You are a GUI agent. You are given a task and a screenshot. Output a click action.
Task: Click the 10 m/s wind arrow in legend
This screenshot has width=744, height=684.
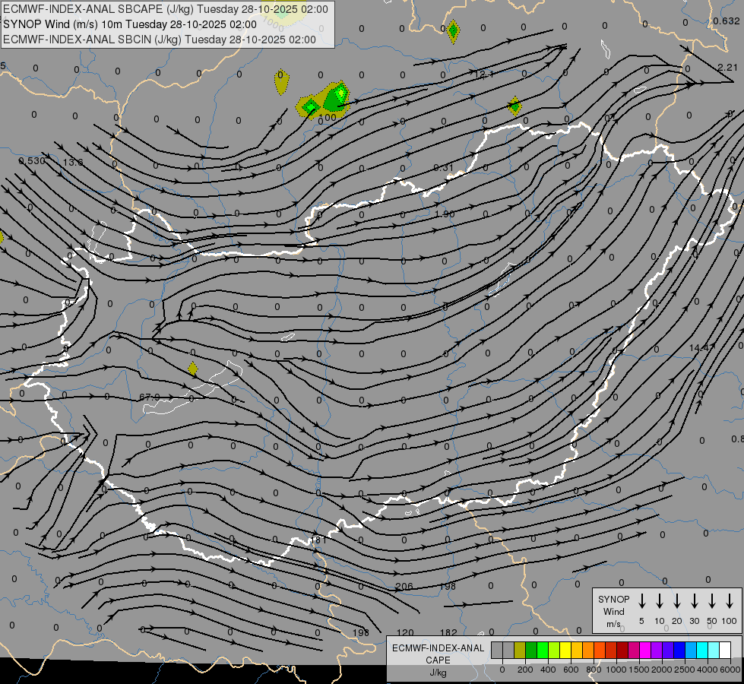(x=660, y=601)
